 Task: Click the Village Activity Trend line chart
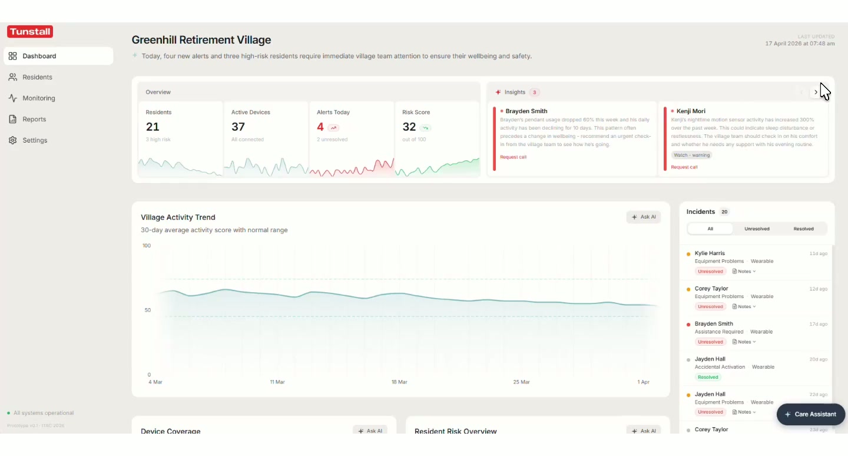click(406, 310)
